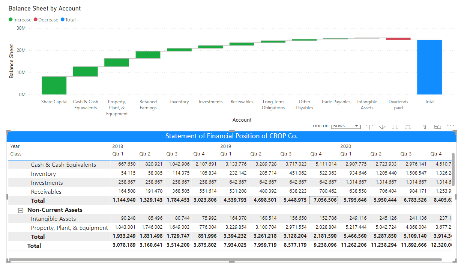Click go to next level double-arrow icon
Screen dimensions: 467x267
pos(395,127)
